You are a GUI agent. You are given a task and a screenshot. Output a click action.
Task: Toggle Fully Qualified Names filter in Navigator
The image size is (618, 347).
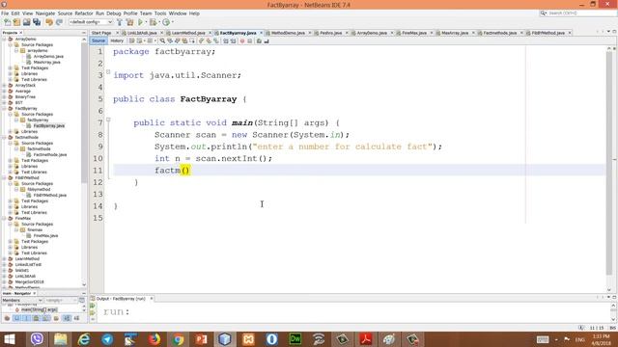click(x=56, y=318)
